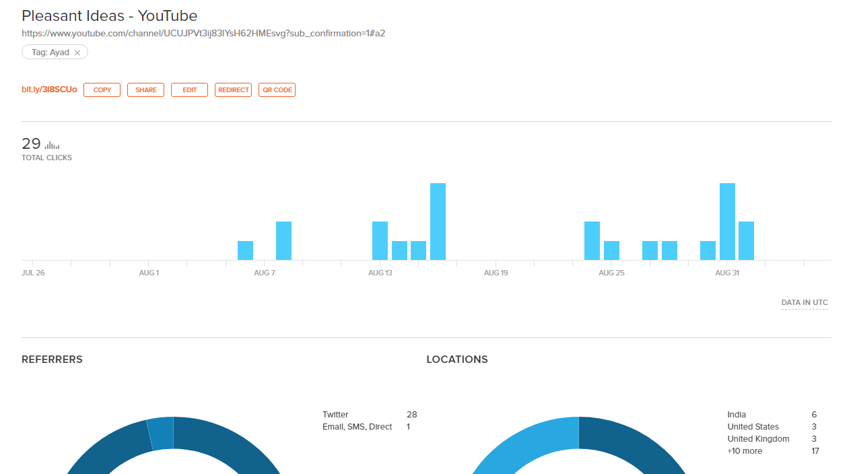This screenshot has height=474, width=853.
Task: Click the EDIT button
Action: [x=189, y=90]
